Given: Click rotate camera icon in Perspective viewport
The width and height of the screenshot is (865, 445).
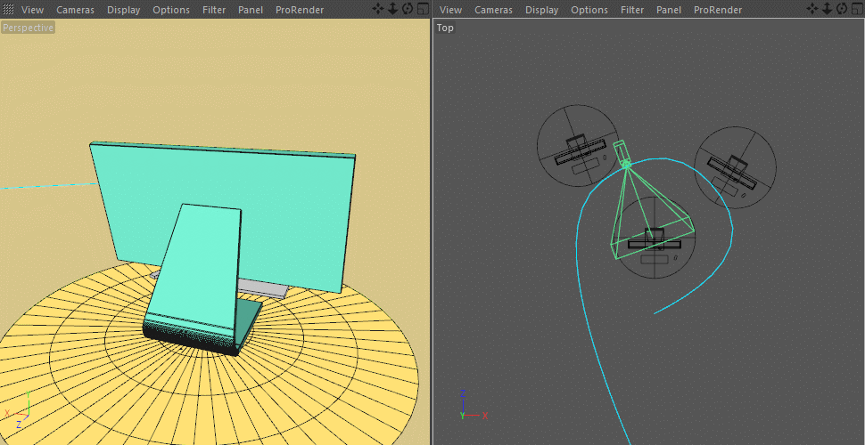Looking at the screenshot, I should [x=408, y=8].
